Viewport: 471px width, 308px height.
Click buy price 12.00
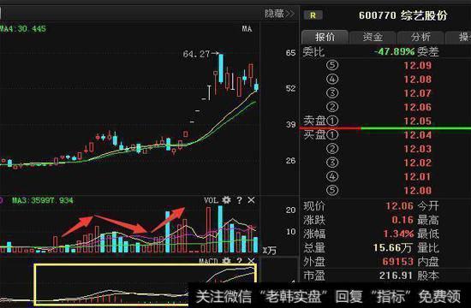pyautogui.click(x=418, y=190)
